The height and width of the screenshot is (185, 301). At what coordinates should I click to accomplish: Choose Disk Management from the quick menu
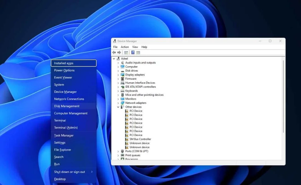74,106
